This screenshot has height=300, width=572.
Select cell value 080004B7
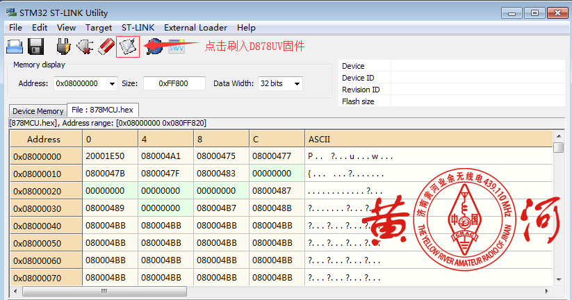click(x=222, y=208)
